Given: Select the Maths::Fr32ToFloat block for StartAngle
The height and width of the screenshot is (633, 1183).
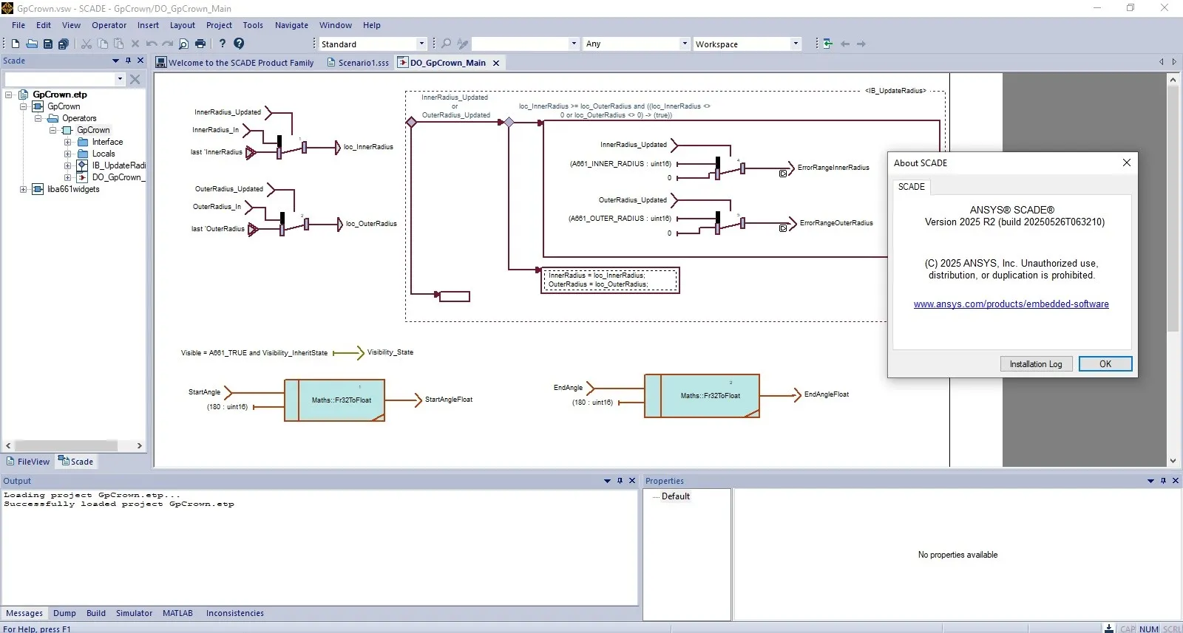Looking at the screenshot, I should (x=335, y=400).
